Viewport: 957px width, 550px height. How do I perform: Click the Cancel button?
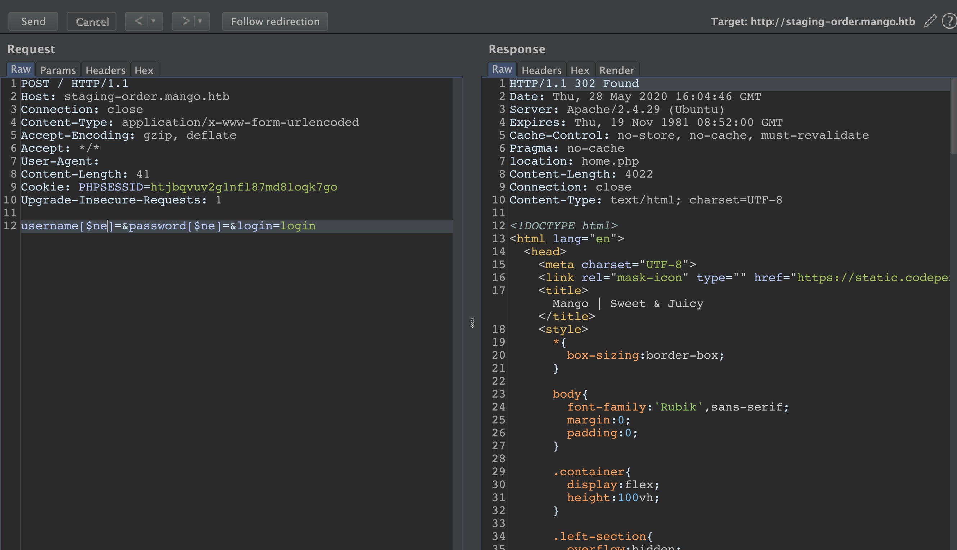[92, 22]
